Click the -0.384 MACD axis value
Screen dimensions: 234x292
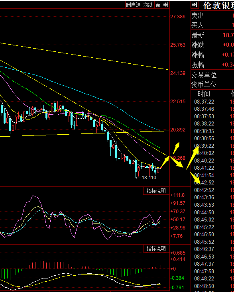tap(177, 278)
